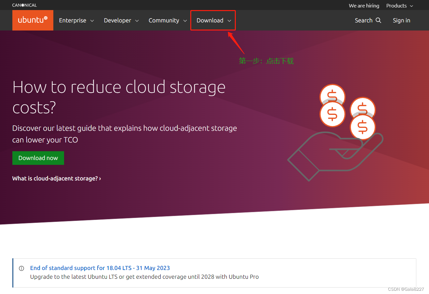Click the How to reduce cloud storage costs heading
Screen dimensions: 429x294
pyautogui.click(x=119, y=97)
